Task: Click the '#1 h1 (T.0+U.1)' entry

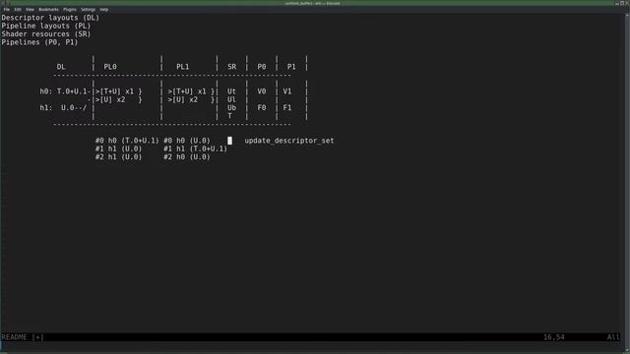Action: pos(195,148)
